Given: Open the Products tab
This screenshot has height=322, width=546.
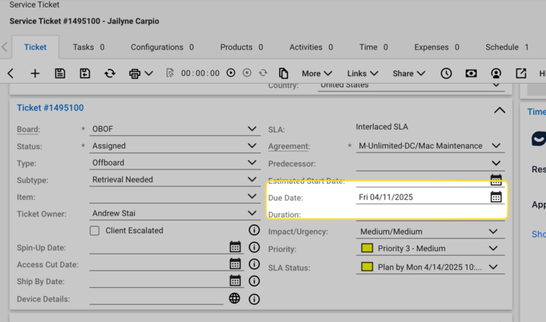Looking at the screenshot, I should pos(242,47).
